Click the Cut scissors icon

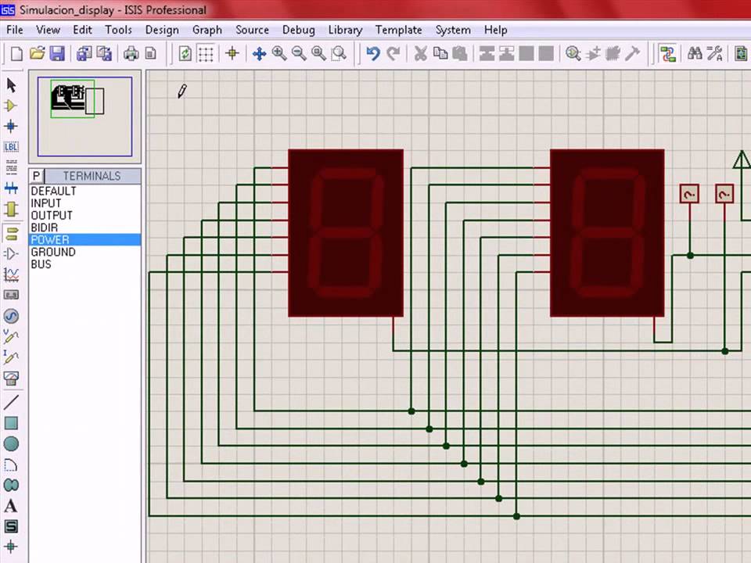click(x=421, y=53)
